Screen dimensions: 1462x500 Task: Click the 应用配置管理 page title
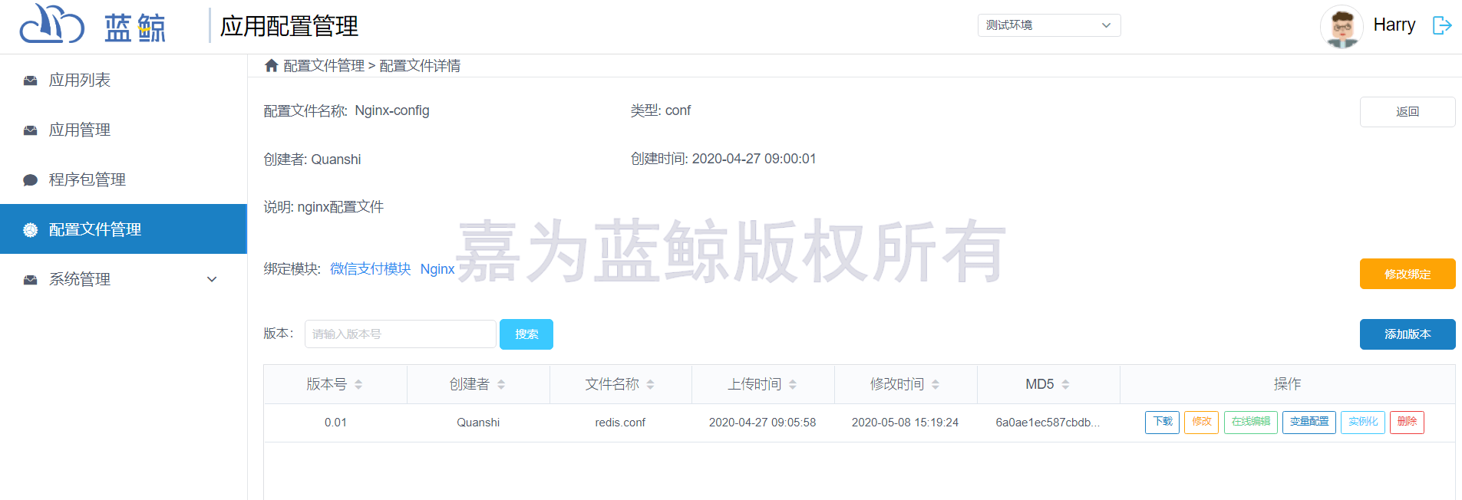pos(289,26)
